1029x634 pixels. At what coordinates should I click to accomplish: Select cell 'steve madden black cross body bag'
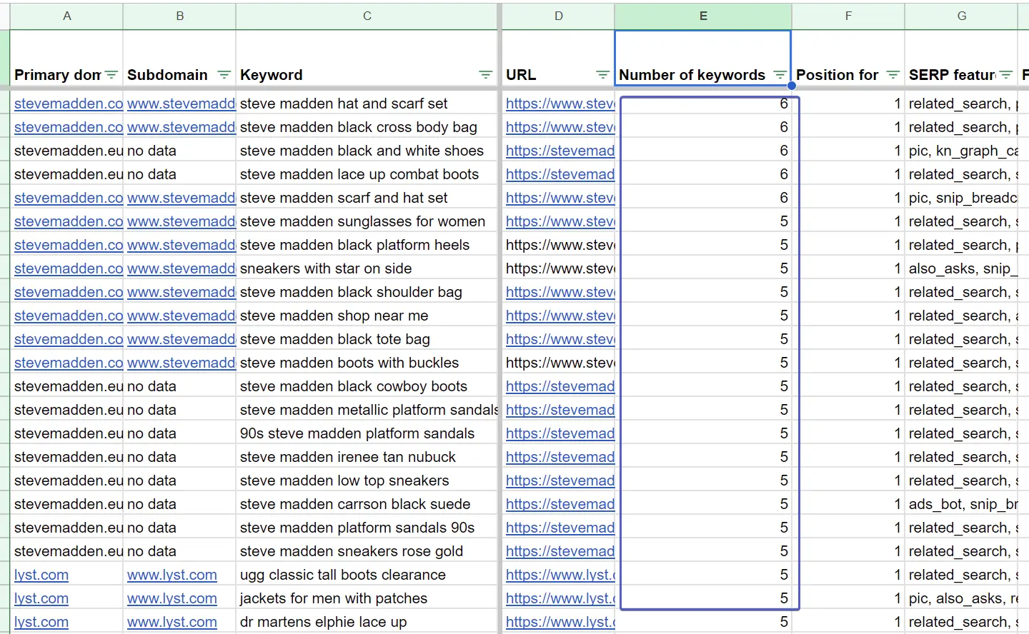(367, 127)
